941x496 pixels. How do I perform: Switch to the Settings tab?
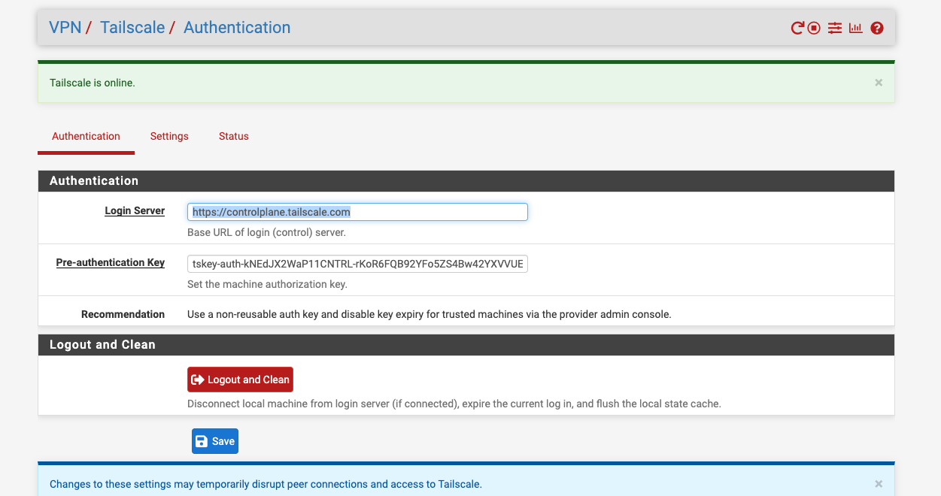(169, 137)
